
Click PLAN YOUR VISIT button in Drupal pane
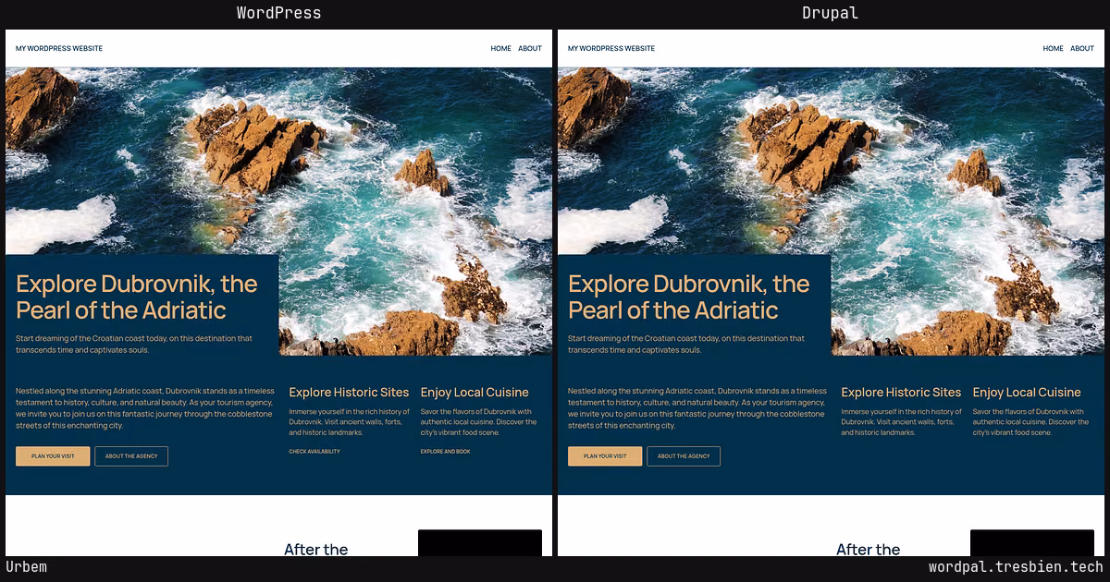[x=605, y=456]
